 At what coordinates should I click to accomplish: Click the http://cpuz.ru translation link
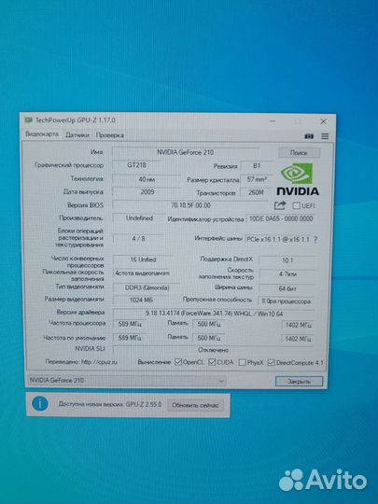(99, 362)
